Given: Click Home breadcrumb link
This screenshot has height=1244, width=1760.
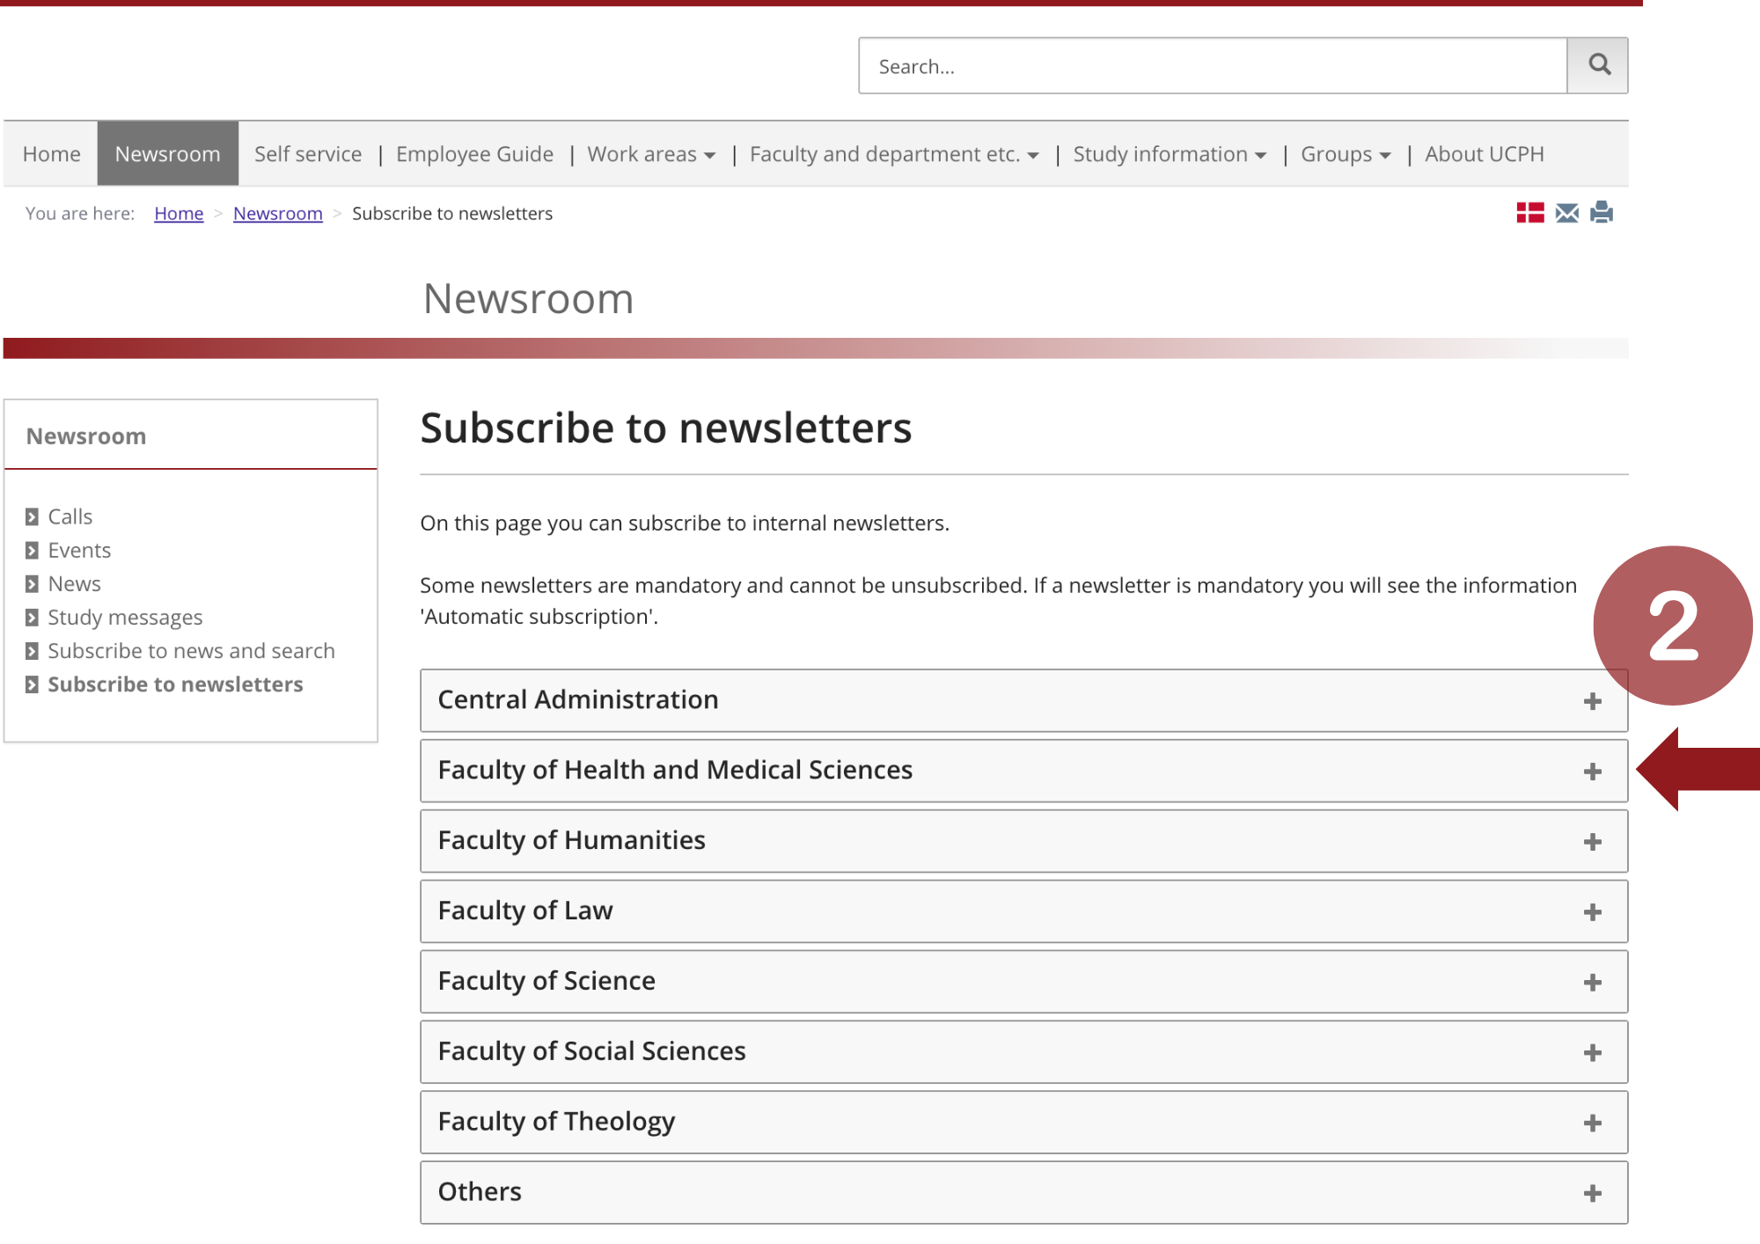Looking at the screenshot, I should tap(179, 214).
